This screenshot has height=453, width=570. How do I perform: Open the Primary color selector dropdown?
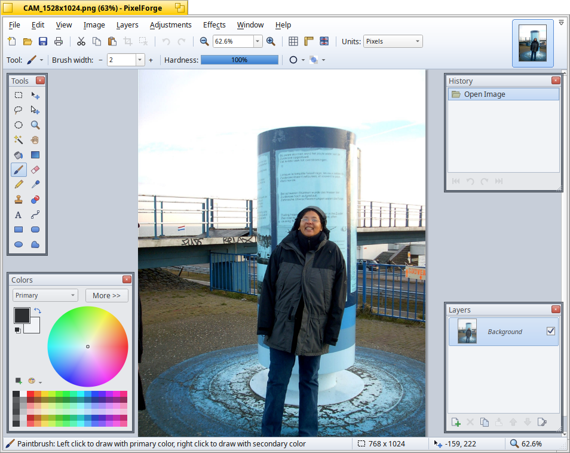click(x=45, y=295)
